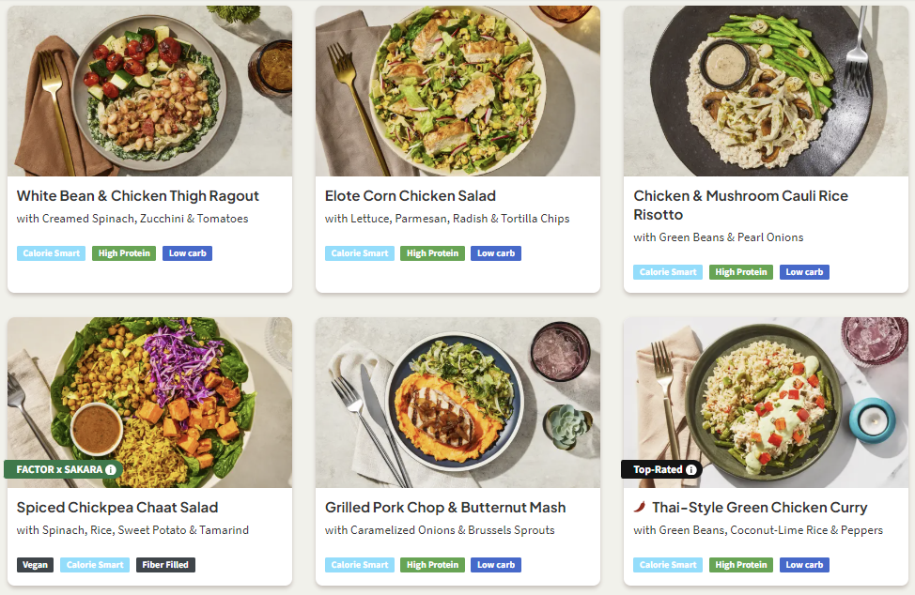Click the spicy chili pepper icon
The width and height of the screenshot is (915, 595).
[640, 508]
